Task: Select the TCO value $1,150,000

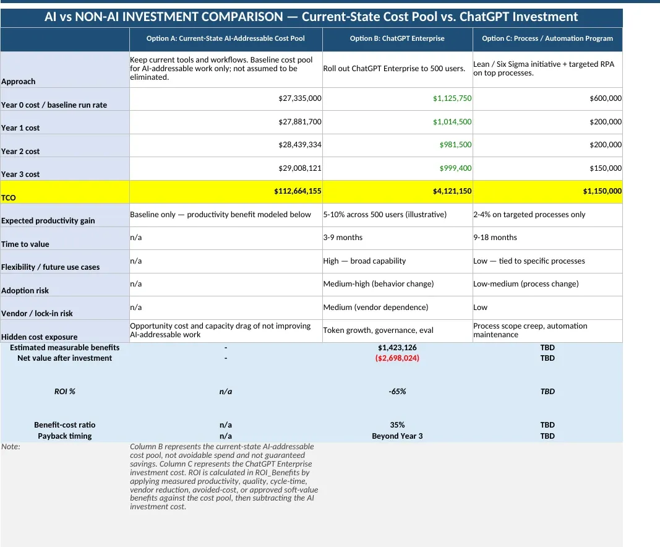Action: click(x=547, y=192)
